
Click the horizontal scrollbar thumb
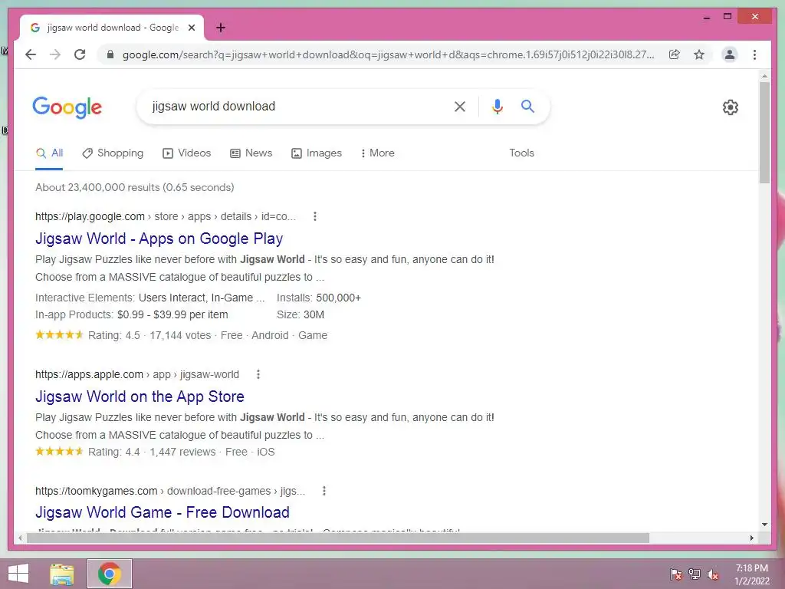click(338, 538)
